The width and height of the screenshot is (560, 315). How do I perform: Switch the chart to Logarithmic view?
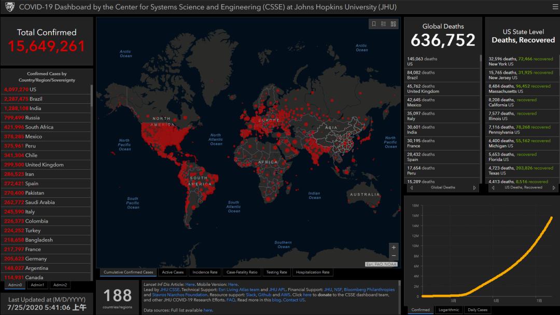449,310
